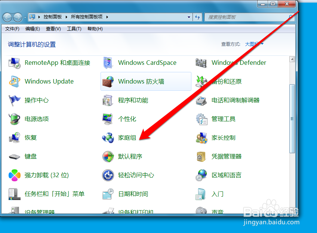
Task: Expand address bar history dropdown arrow
Action: pyautogui.click(x=189, y=17)
